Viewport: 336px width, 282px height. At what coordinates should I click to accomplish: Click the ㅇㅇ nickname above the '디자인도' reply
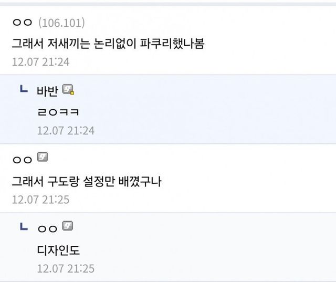coord(48,228)
